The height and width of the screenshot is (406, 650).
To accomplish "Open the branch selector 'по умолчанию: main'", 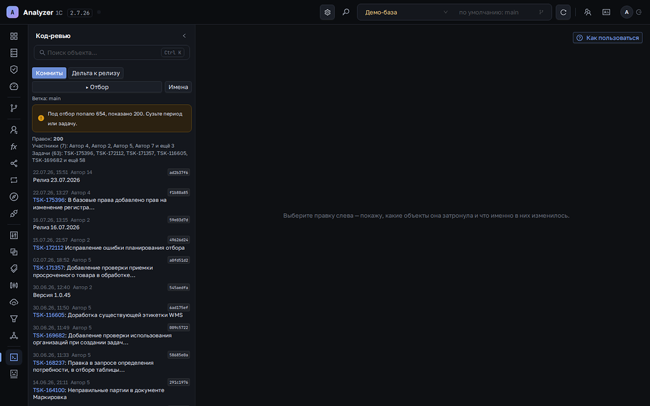I will pos(501,12).
